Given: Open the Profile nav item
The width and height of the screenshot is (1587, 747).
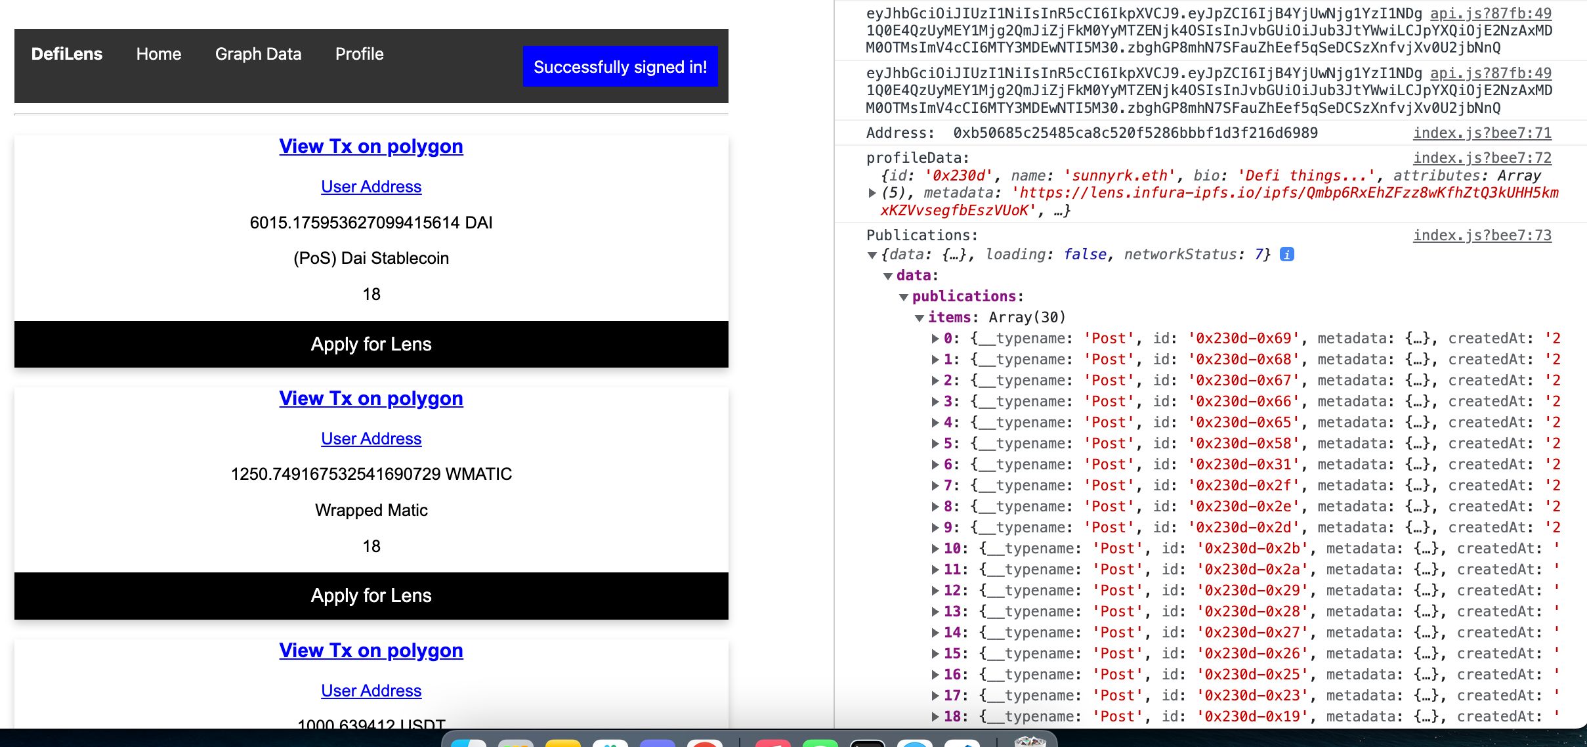Looking at the screenshot, I should coord(360,54).
